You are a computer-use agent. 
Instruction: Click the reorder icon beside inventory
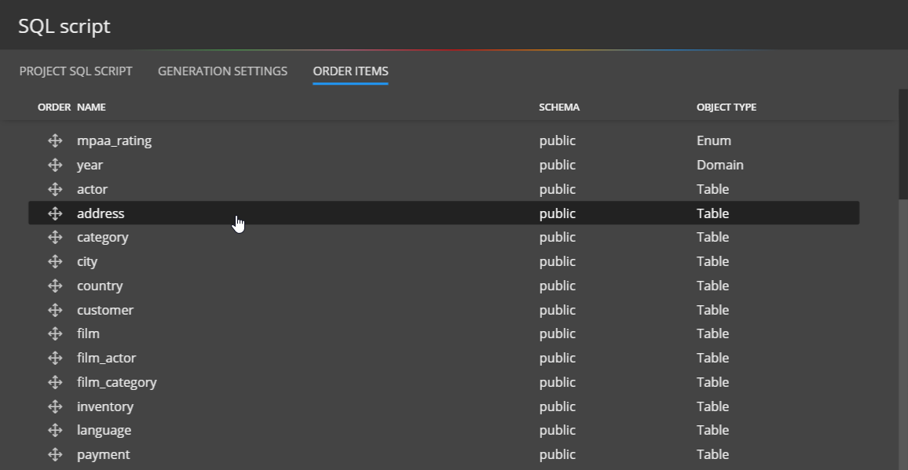(55, 406)
